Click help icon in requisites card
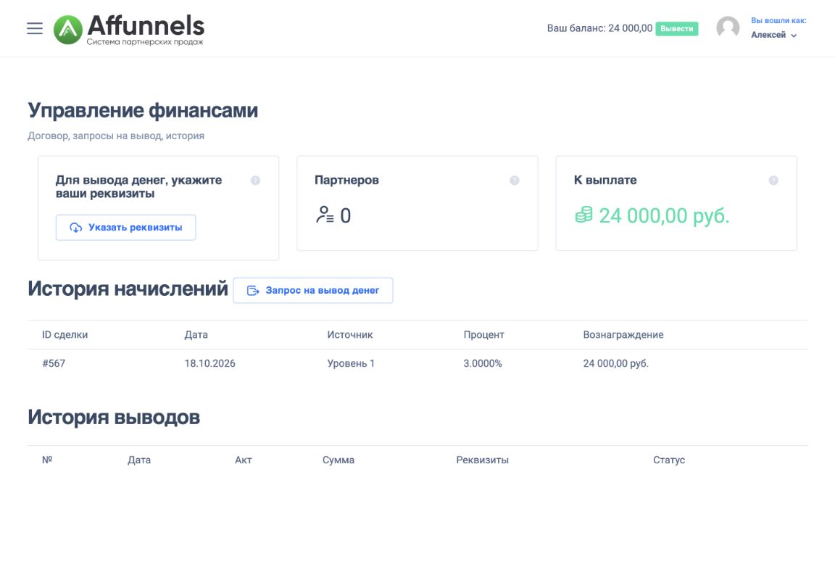Viewport: 835px width, 580px height. pyautogui.click(x=255, y=181)
